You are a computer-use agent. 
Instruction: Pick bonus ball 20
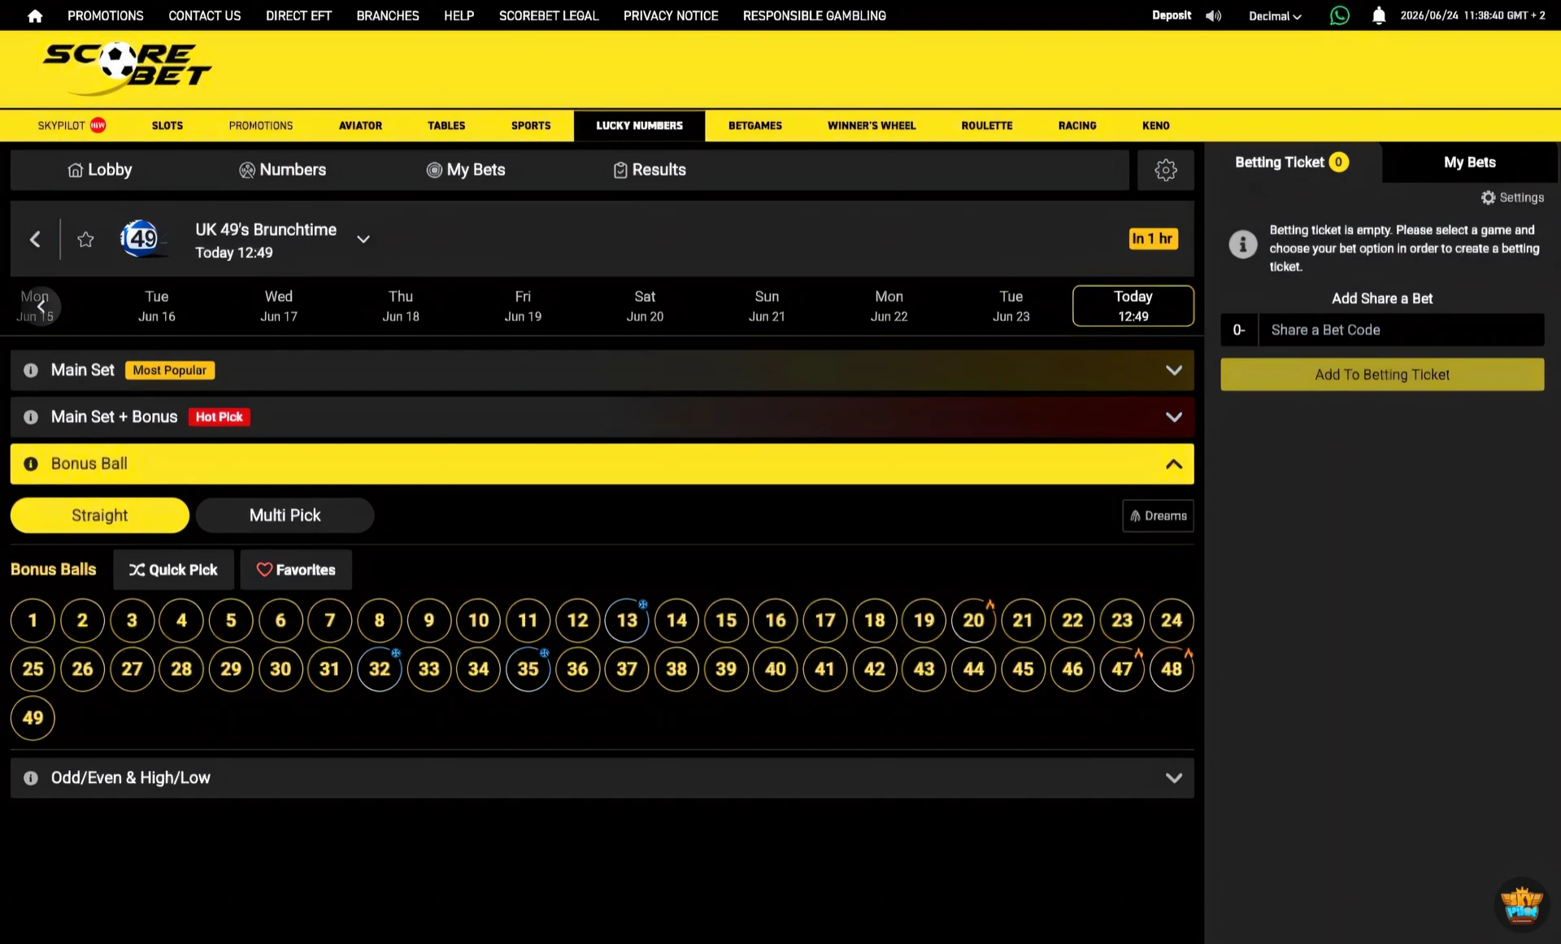(973, 620)
